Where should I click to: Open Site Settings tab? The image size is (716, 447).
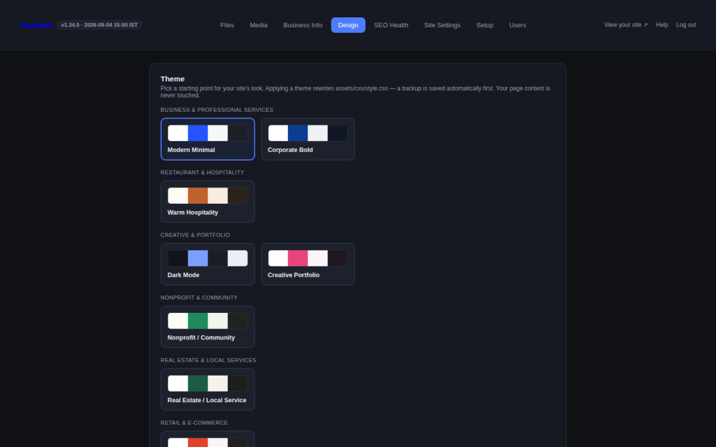[x=442, y=25]
